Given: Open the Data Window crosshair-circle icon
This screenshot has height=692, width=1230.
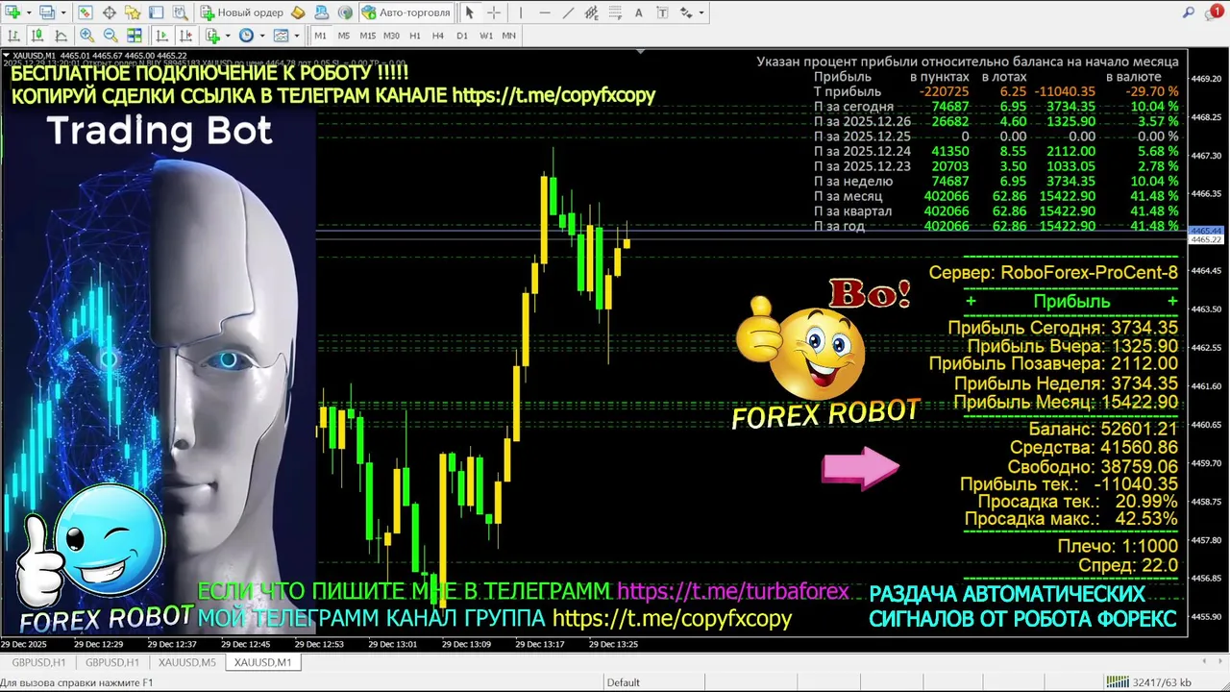Looking at the screenshot, I should pyautogui.click(x=110, y=12).
